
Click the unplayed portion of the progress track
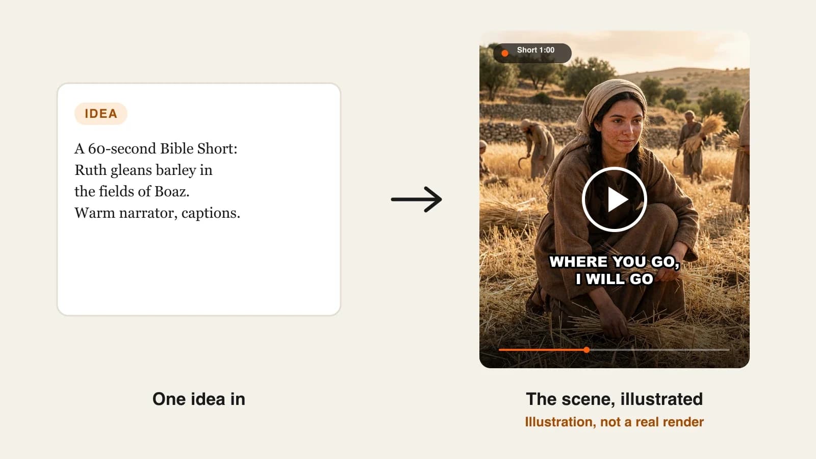659,350
